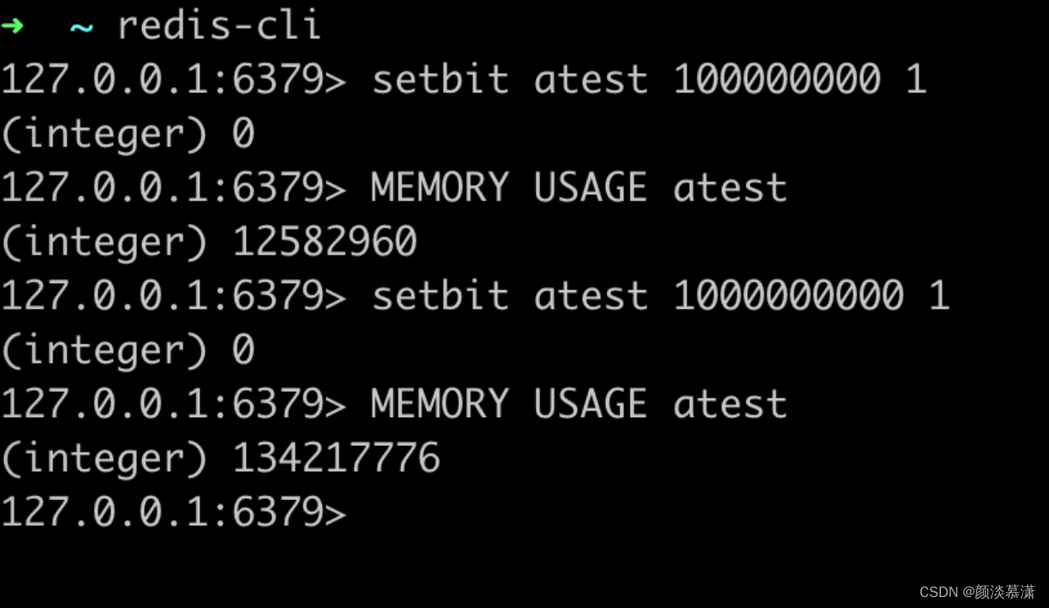Click the (integer) label before 134217776
Viewport: 1049px width, 608px height.
click(105, 459)
